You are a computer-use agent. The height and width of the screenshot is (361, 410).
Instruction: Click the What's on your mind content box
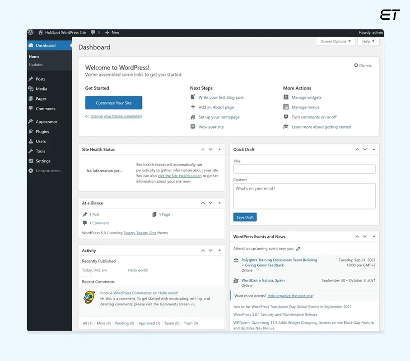(x=304, y=196)
